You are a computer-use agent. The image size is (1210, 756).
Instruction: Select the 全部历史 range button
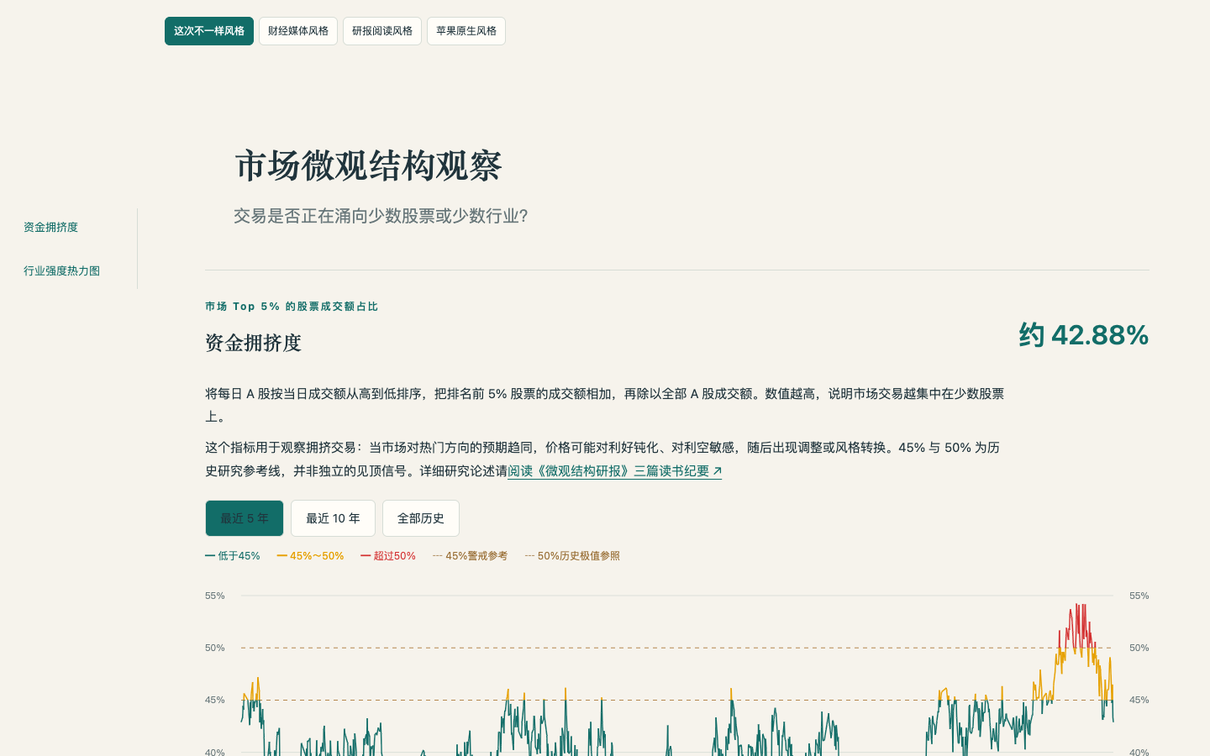point(421,518)
